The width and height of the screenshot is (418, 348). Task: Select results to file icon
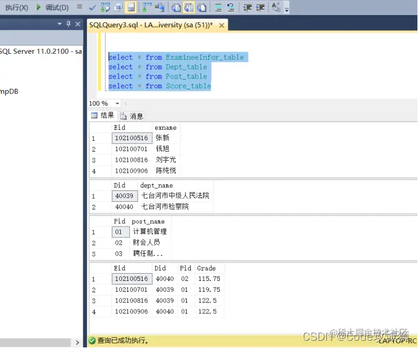pos(202,7)
